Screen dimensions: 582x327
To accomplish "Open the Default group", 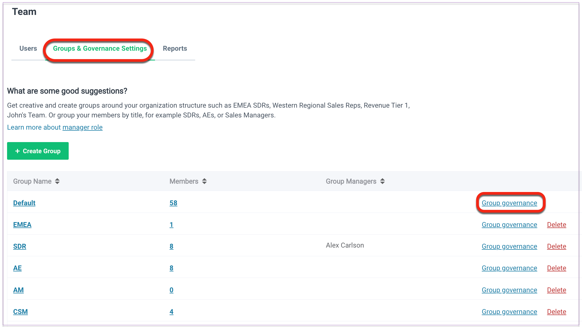I will (x=24, y=203).
